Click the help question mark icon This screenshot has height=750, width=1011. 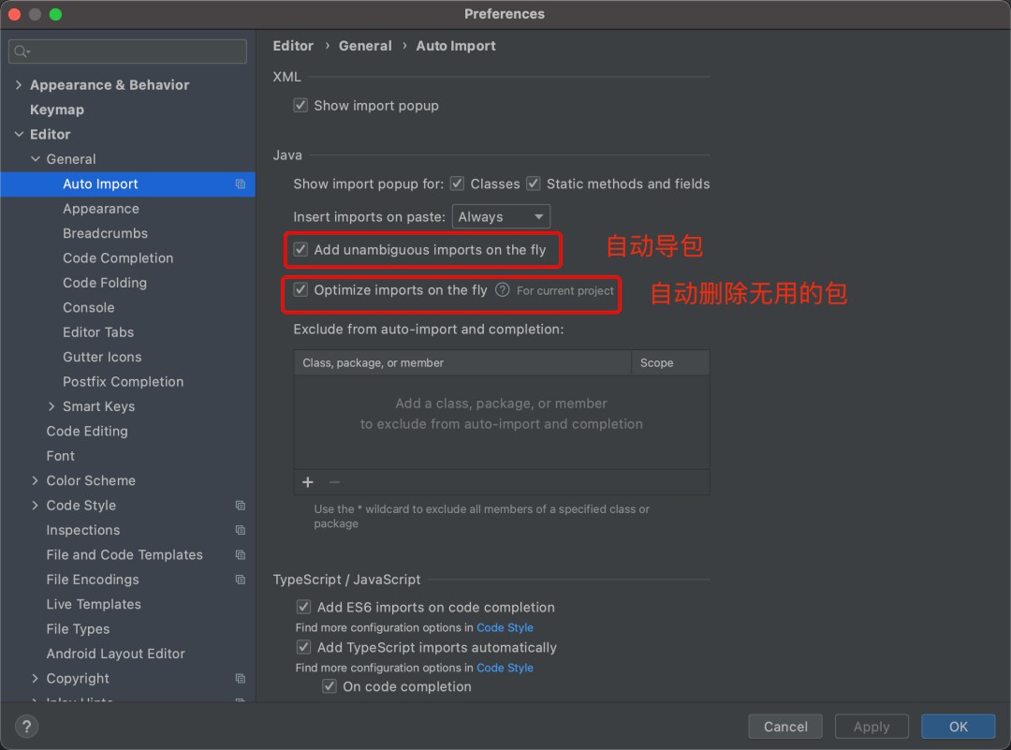(25, 726)
